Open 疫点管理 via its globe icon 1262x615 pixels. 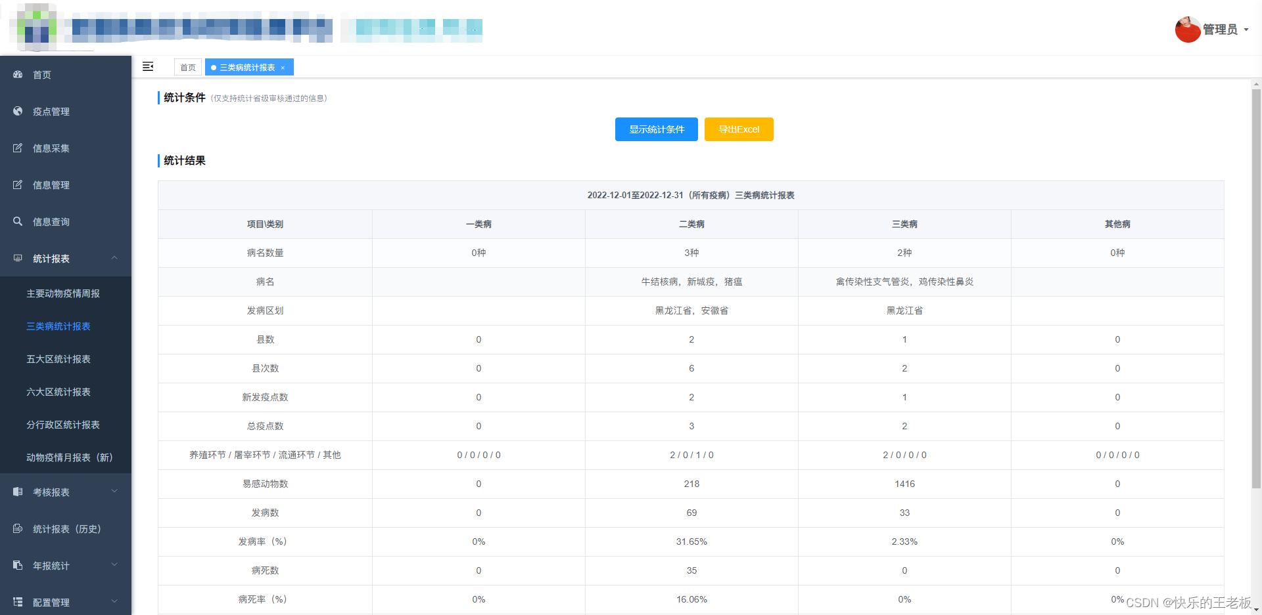click(18, 111)
